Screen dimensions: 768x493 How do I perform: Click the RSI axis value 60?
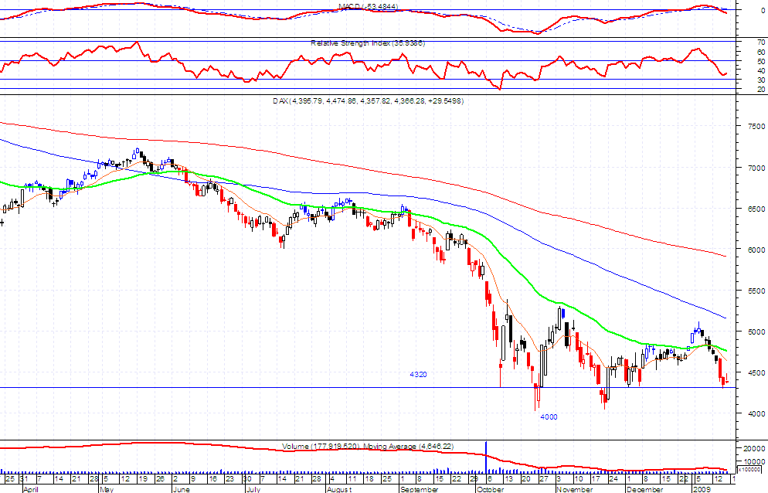[x=761, y=53]
